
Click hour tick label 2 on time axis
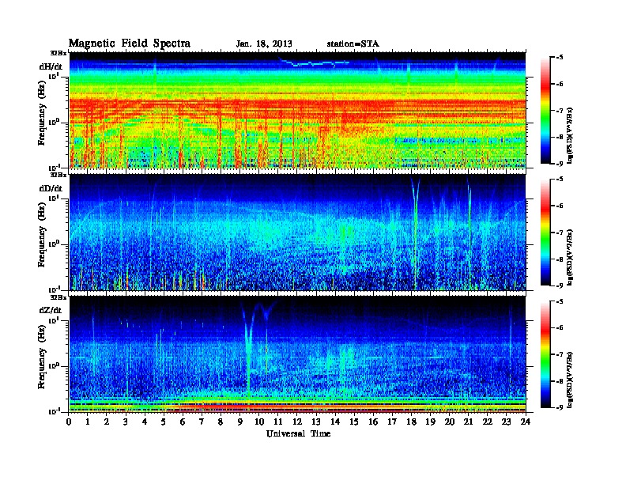click(107, 422)
